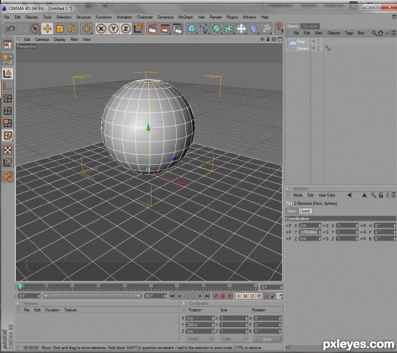This screenshot has height=353, width=397.
Task: Toggle coordinate system World/Object icon
Action: click(139, 29)
